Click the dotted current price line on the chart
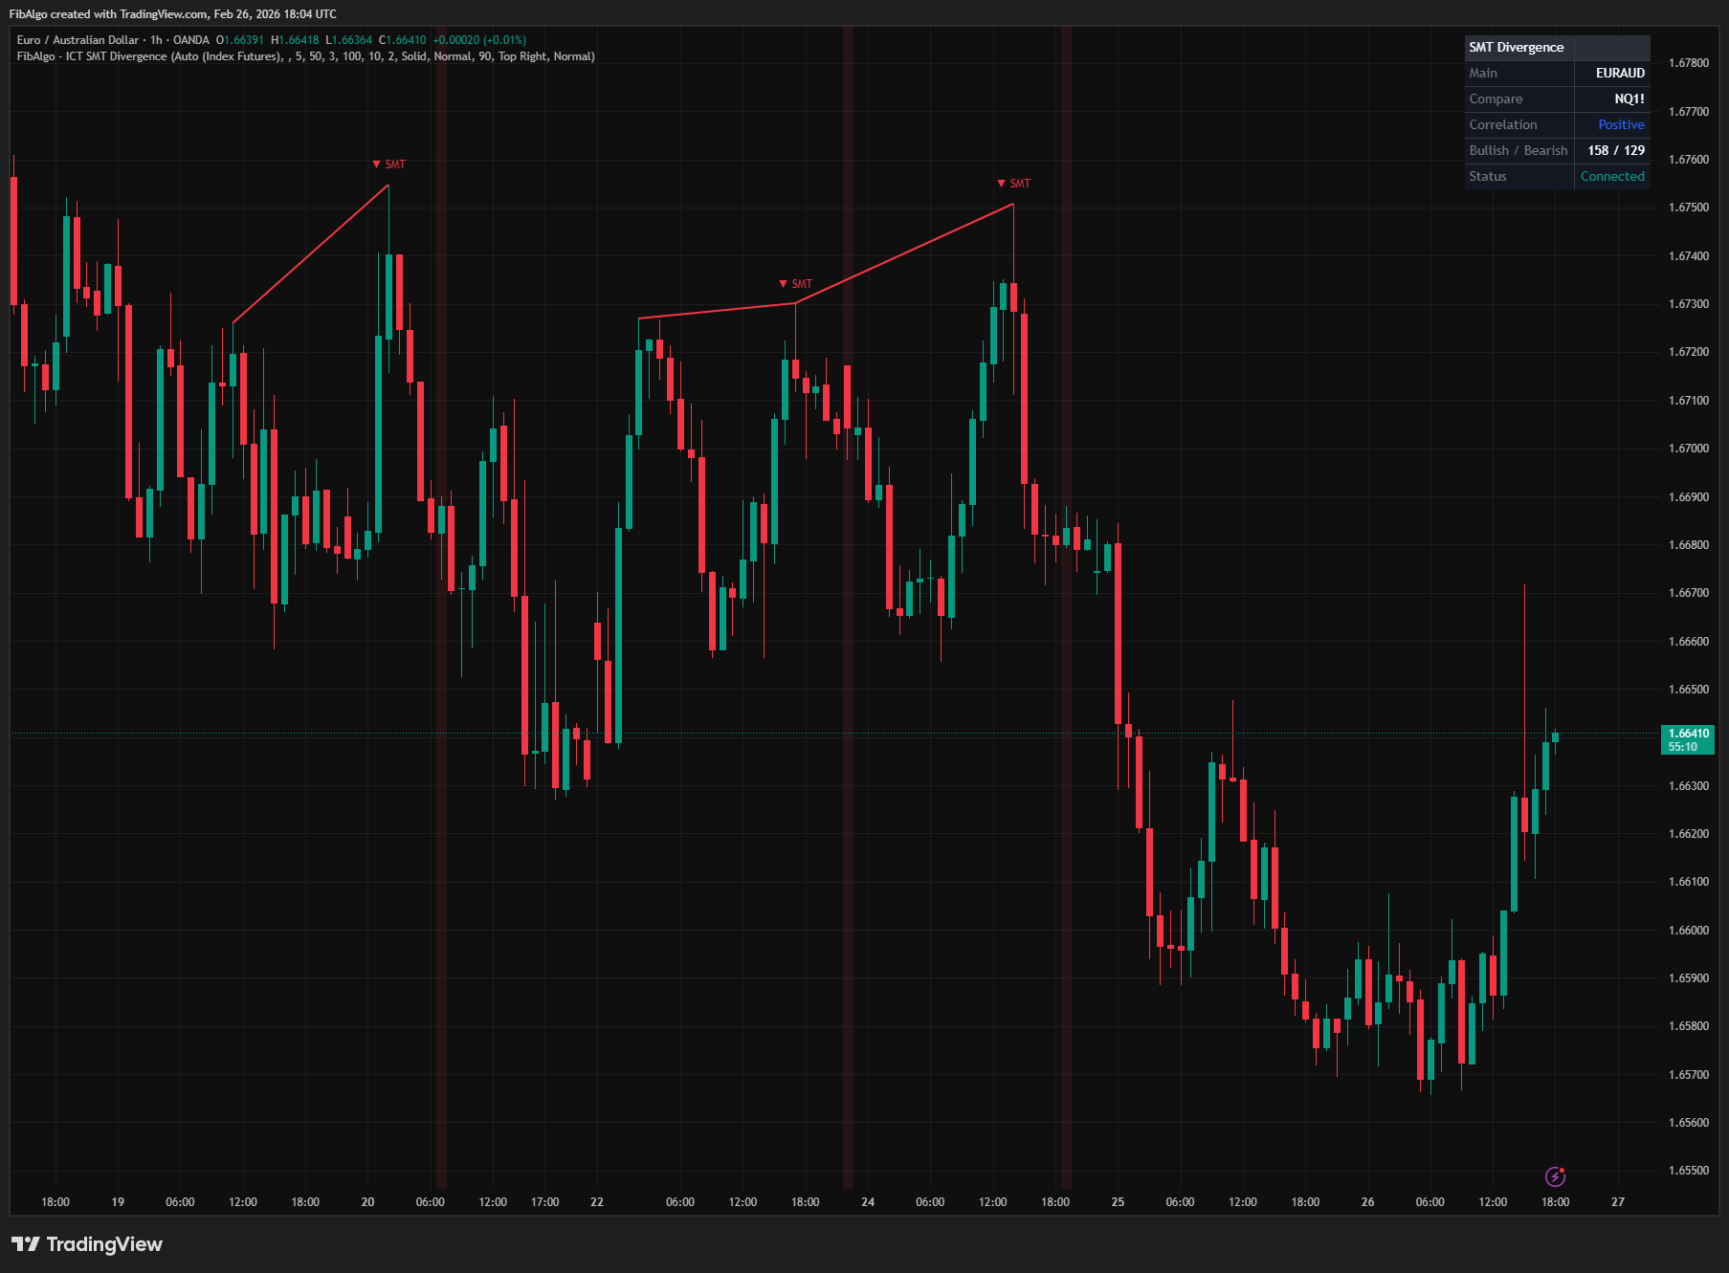Image resolution: width=1729 pixels, height=1273 pixels. point(861,734)
